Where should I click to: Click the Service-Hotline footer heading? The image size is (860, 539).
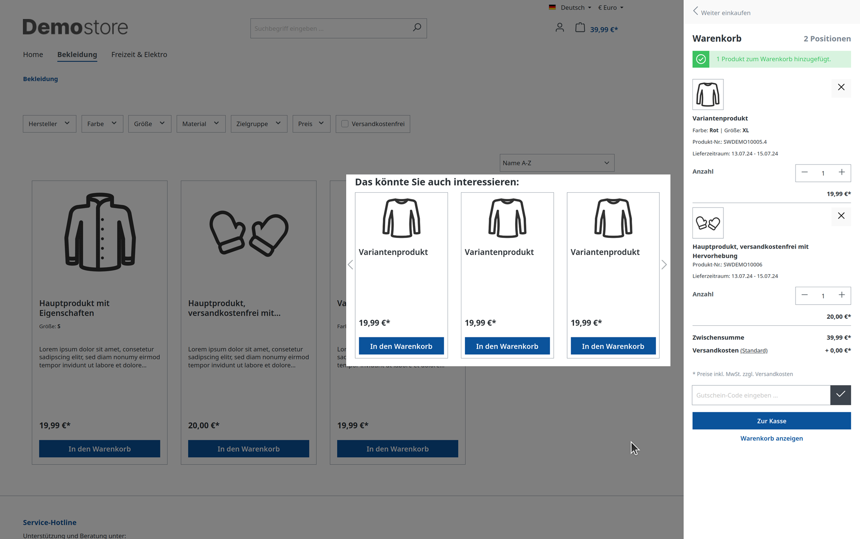(x=50, y=522)
